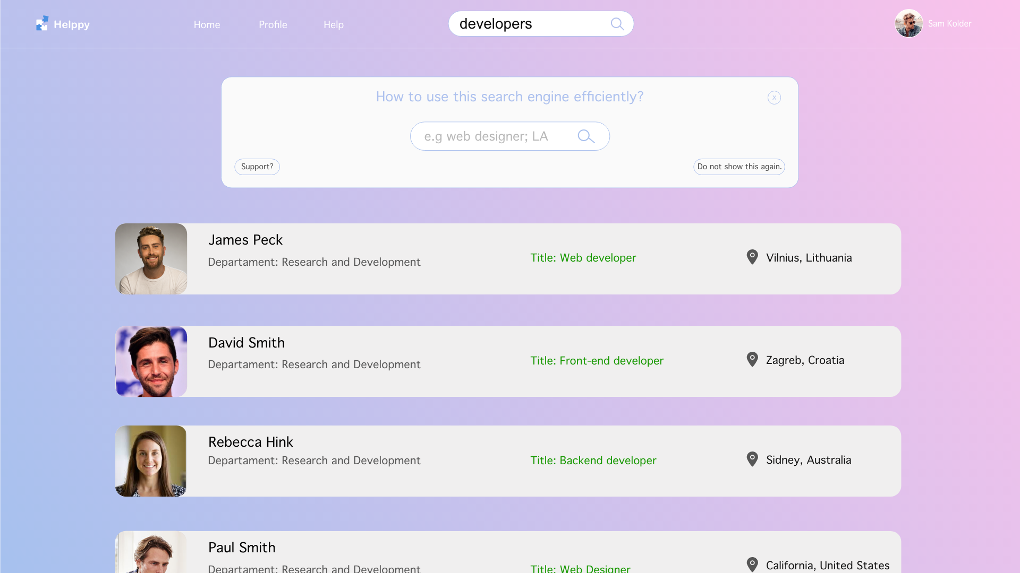Open Sam Kolder's avatar picture
This screenshot has height=573, width=1020.
point(908,23)
